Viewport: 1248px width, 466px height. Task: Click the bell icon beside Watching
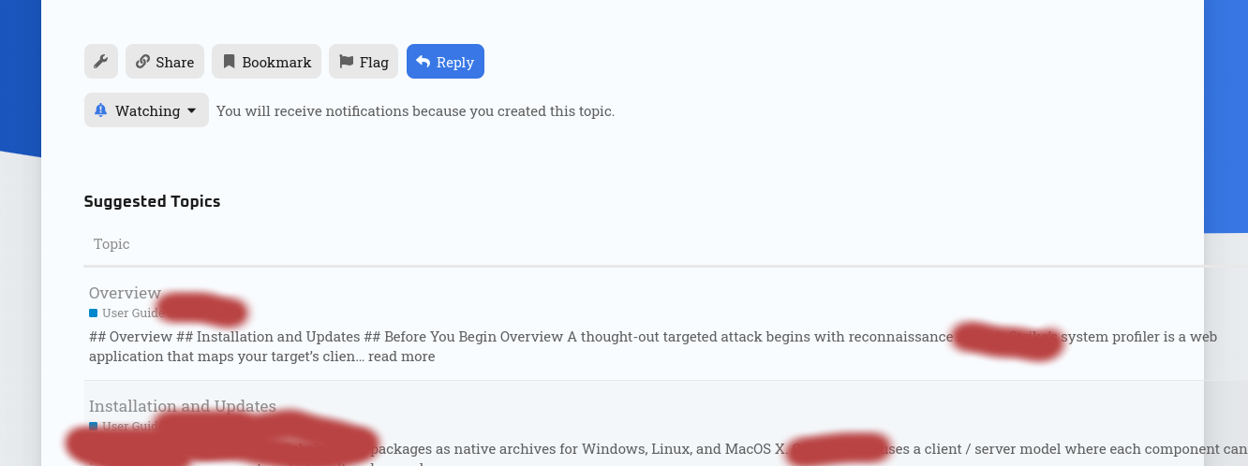point(101,110)
